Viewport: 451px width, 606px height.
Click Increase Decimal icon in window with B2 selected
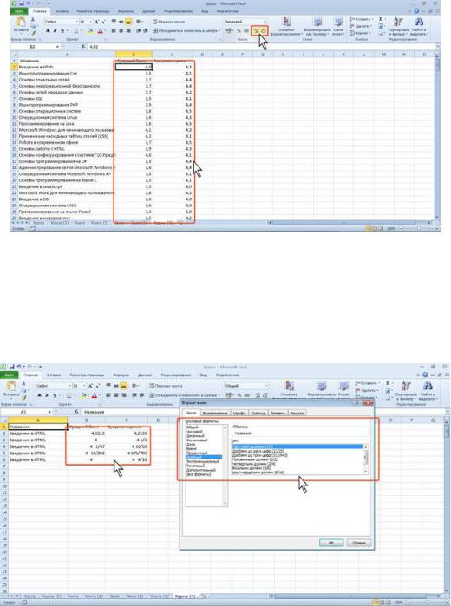tap(256, 30)
